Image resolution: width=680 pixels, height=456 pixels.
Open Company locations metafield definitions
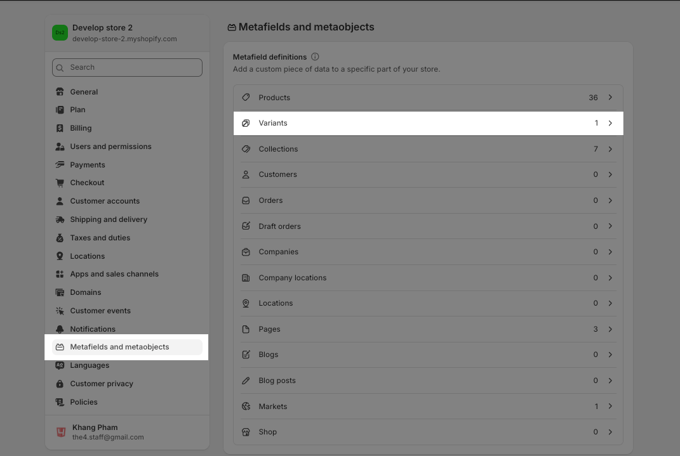click(x=292, y=278)
